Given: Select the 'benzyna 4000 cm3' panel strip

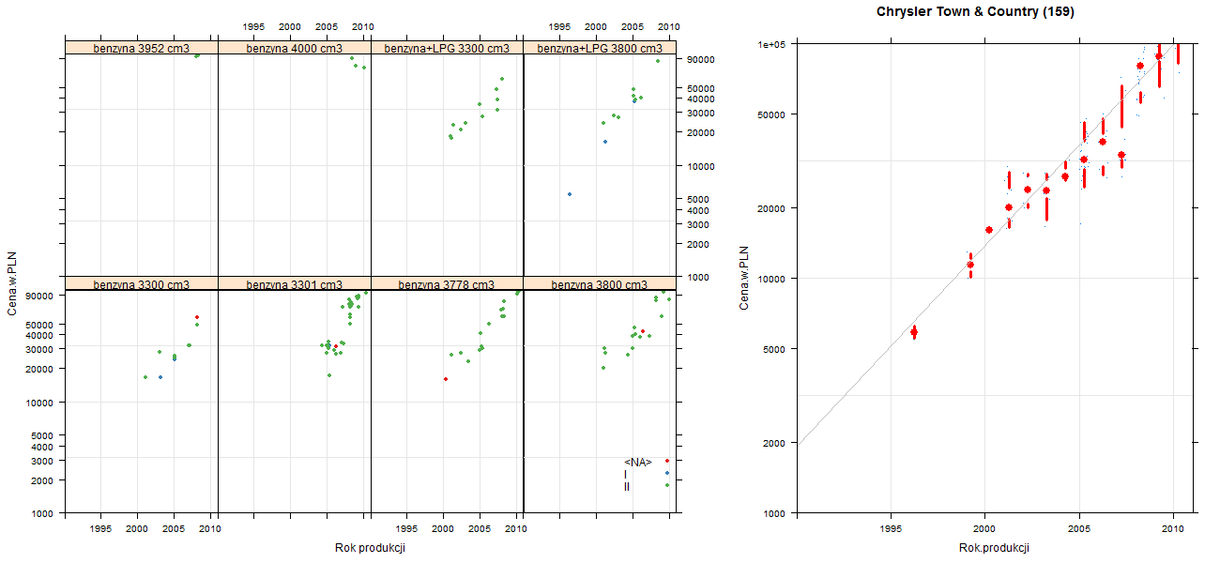Looking at the screenshot, I should [x=294, y=48].
